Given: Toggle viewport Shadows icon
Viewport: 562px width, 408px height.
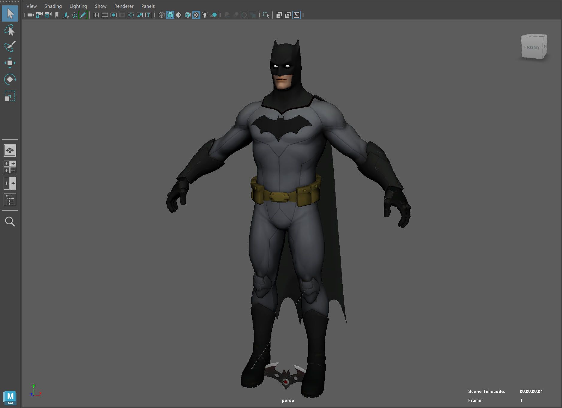Looking at the screenshot, I should (x=214, y=15).
